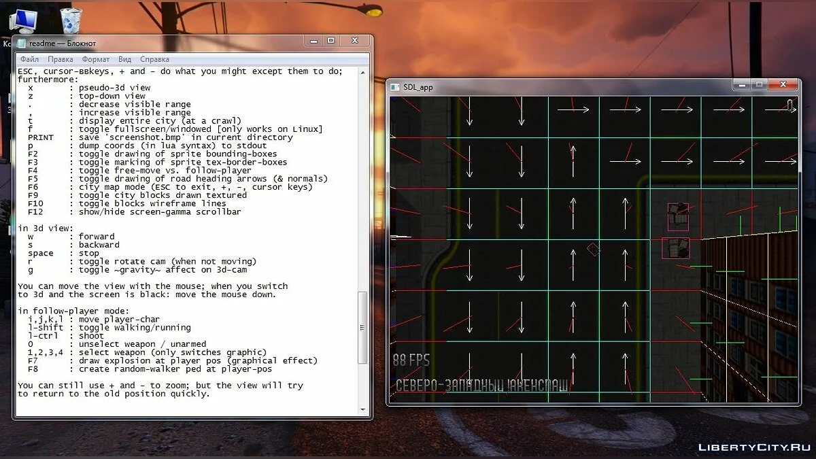
Task: Expand the Формат menu
Action: [95, 59]
